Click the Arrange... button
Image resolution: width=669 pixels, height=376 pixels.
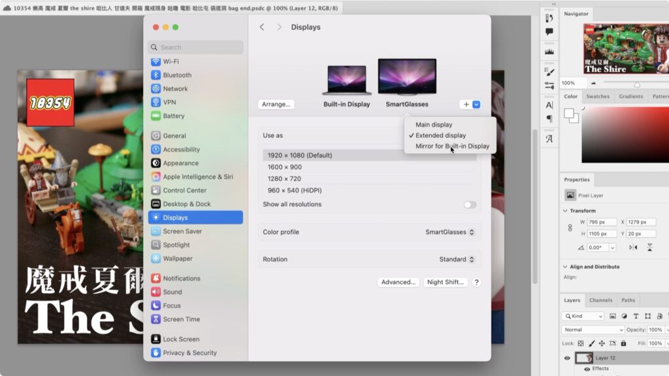(276, 104)
